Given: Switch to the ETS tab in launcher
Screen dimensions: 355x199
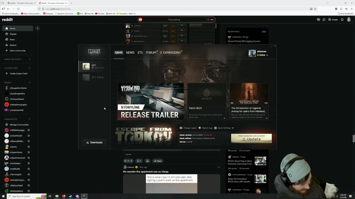Looking at the screenshot, I should pos(140,53).
